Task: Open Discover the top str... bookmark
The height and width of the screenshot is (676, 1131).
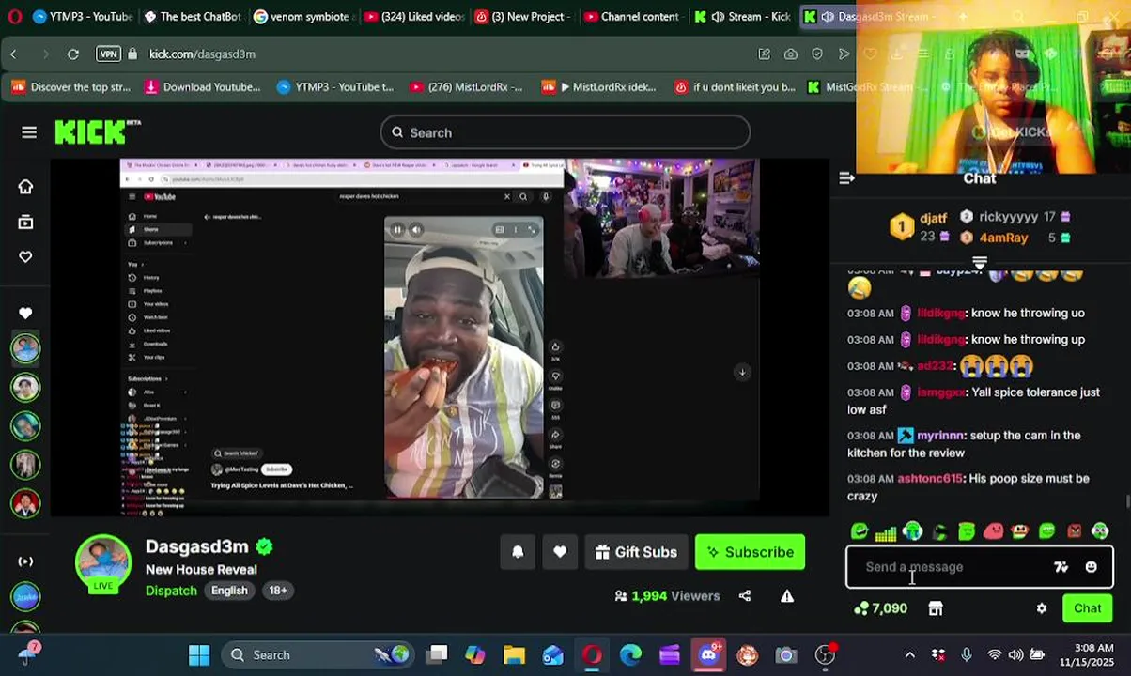Action: tap(70, 87)
